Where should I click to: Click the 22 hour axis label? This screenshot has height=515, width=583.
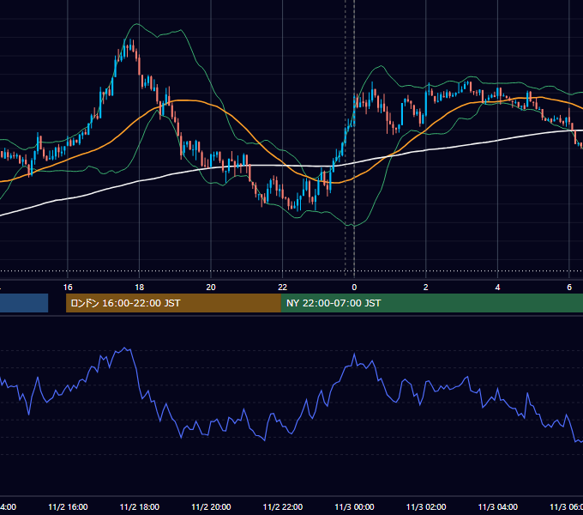click(x=283, y=288)
